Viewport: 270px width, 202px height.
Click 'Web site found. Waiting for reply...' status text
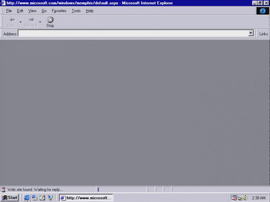click(x=35, y=190)
